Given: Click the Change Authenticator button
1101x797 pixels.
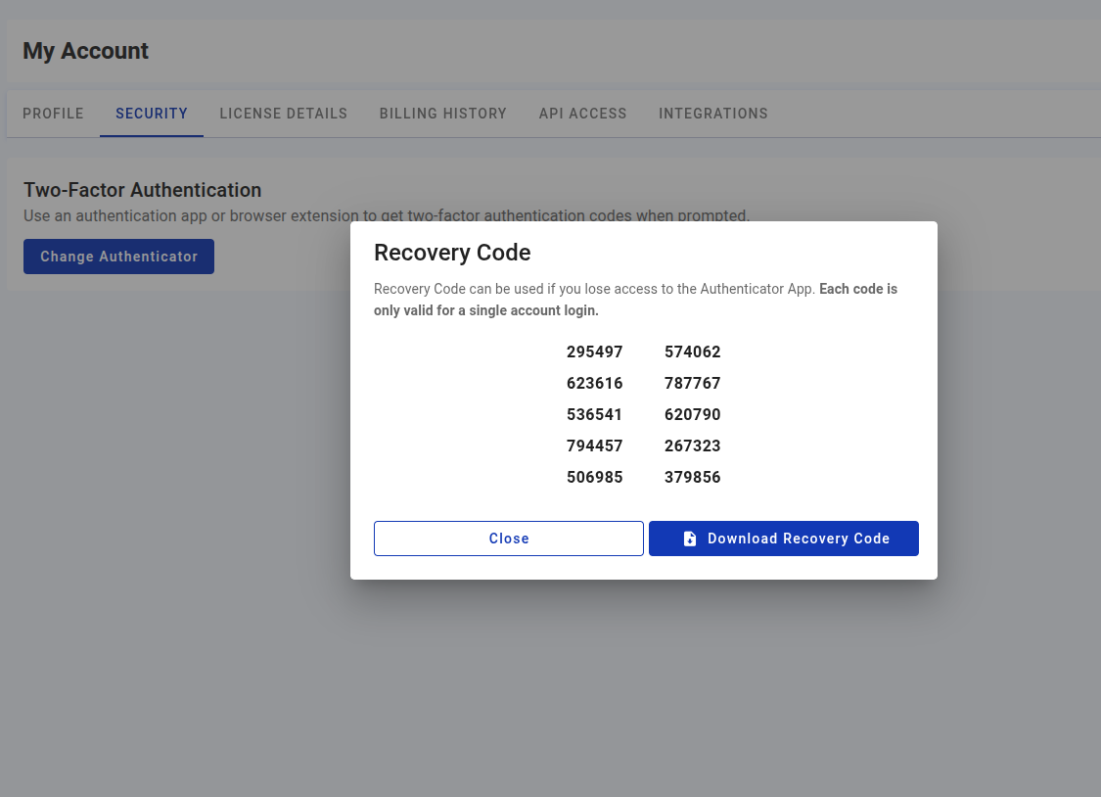Looking at the screenshot, I should (x=118, y=256).
